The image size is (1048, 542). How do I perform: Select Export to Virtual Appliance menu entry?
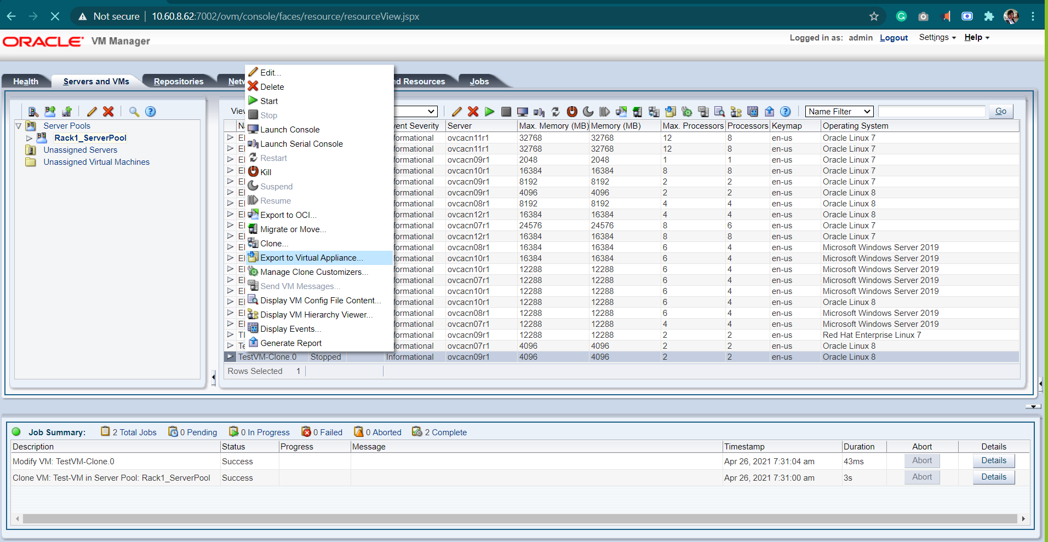pyautogui.click(x=319, y=258)
